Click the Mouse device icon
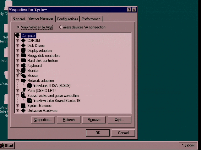 23,76
